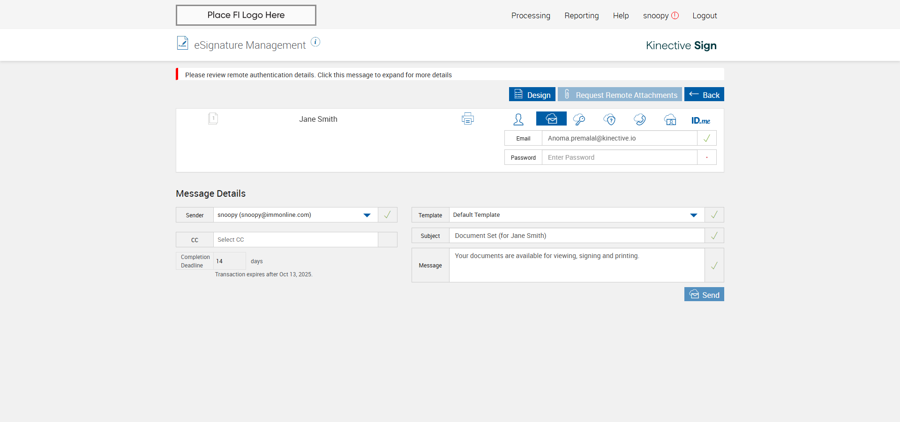
Task: Click the Design button
Action: 532,95
